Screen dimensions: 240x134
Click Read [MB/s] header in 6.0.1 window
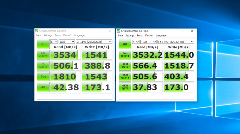(148, 47)
